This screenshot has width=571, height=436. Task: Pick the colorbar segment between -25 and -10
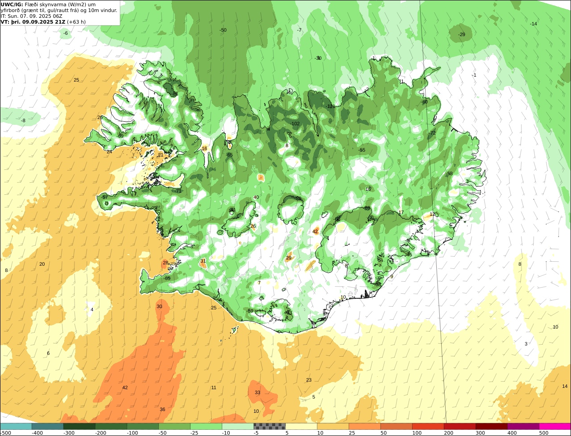click(206, 427)
